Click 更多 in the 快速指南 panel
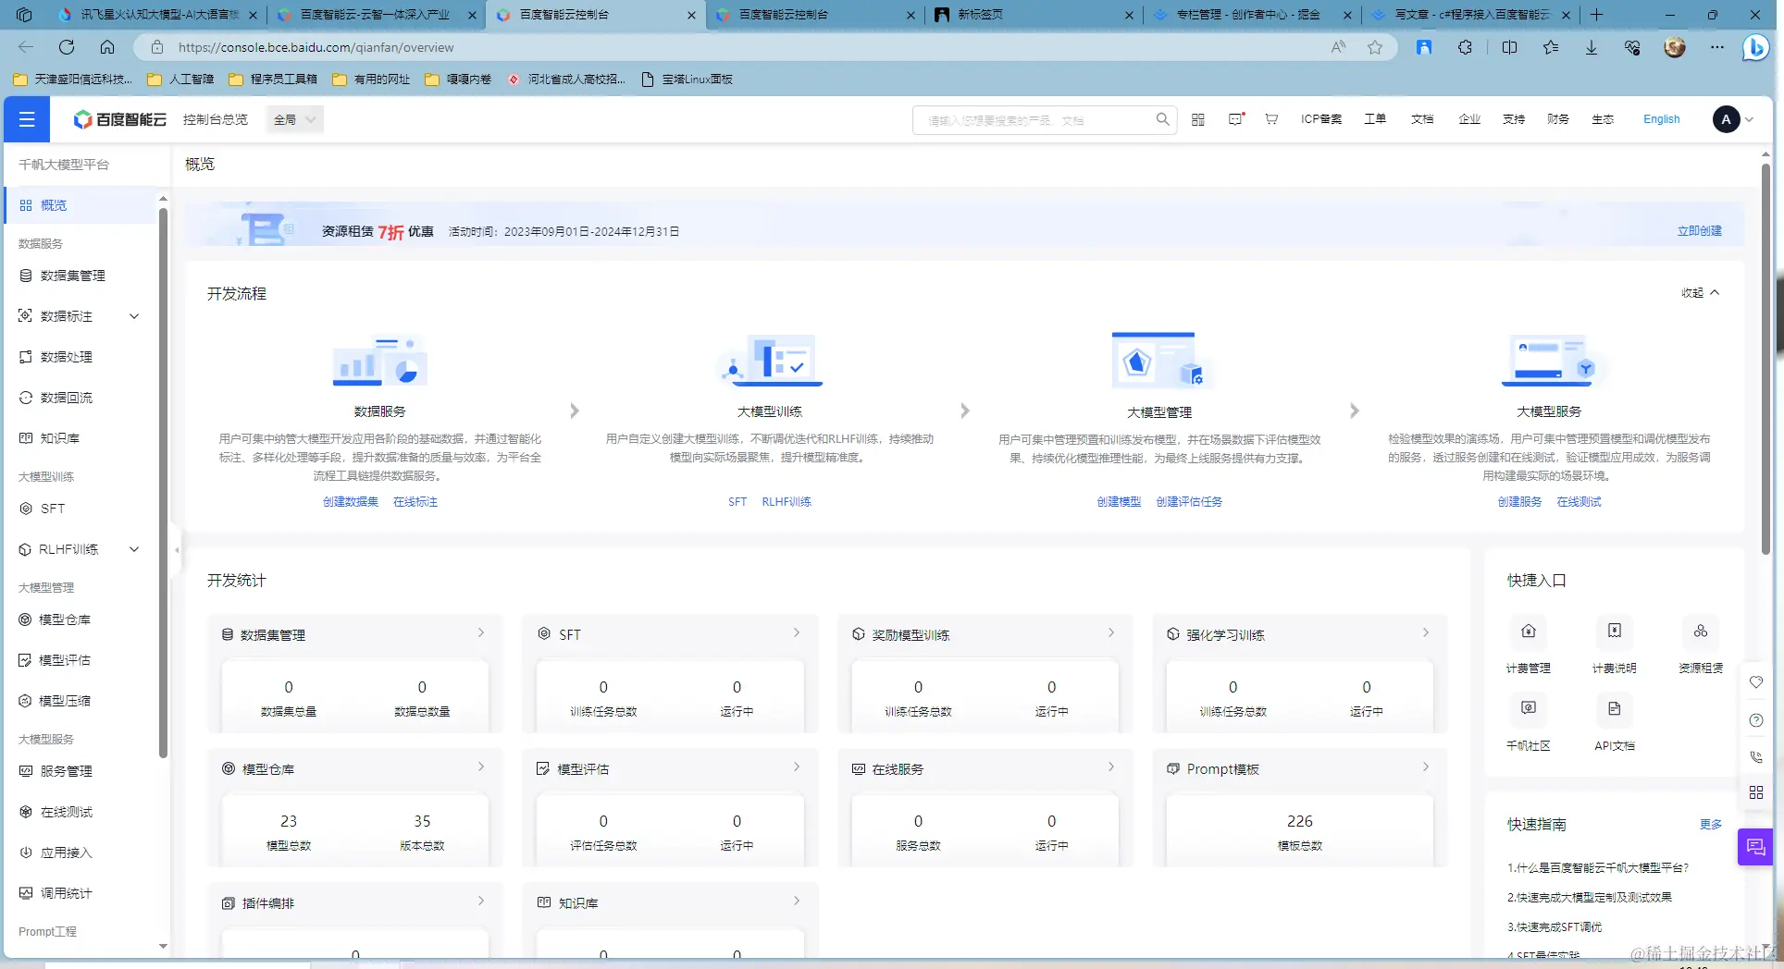This screenshot has width=1784, height=969. 1711,825
